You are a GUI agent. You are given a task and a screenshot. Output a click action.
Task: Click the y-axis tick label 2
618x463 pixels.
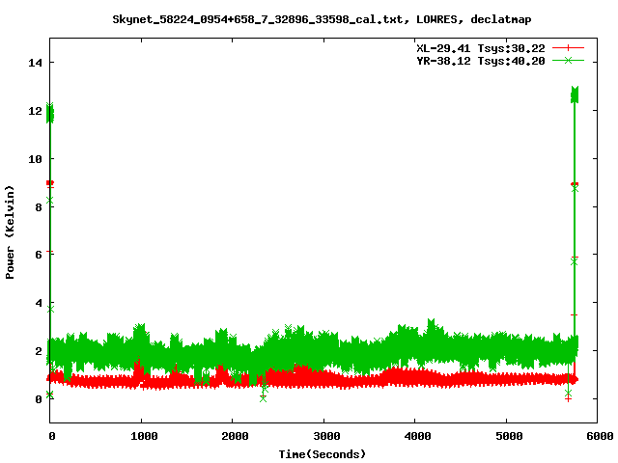[x=39, y=351]
